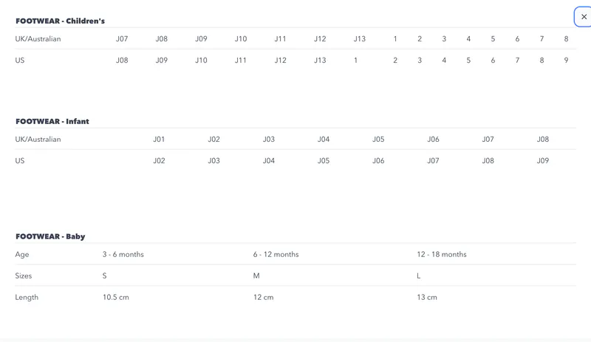Click the 12 - 18 months age cell
591x342 pixels.
[442, 254]
